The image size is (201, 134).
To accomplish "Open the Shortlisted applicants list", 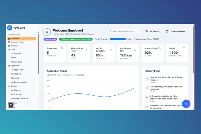I will click(16, 74).
